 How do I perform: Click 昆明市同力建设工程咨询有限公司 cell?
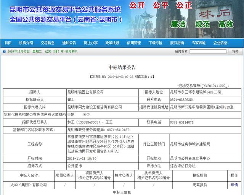102,107
